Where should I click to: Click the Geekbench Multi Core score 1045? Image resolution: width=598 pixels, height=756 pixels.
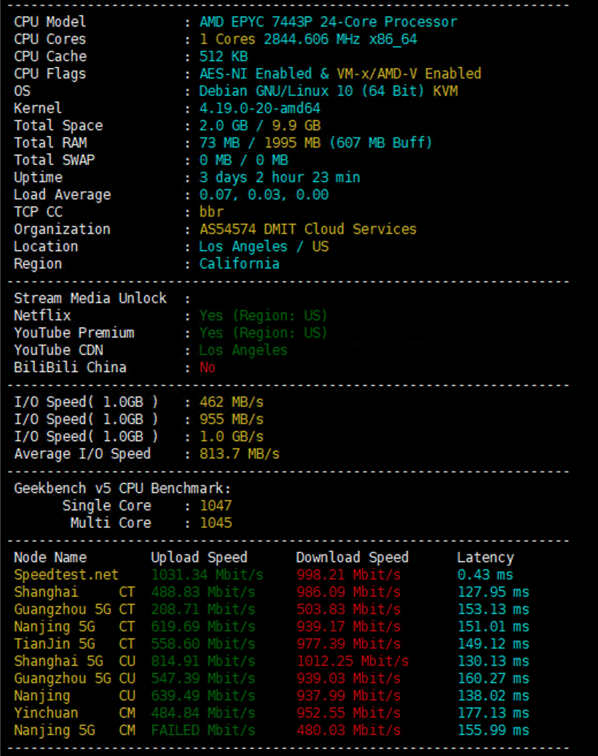click(215, 523)
